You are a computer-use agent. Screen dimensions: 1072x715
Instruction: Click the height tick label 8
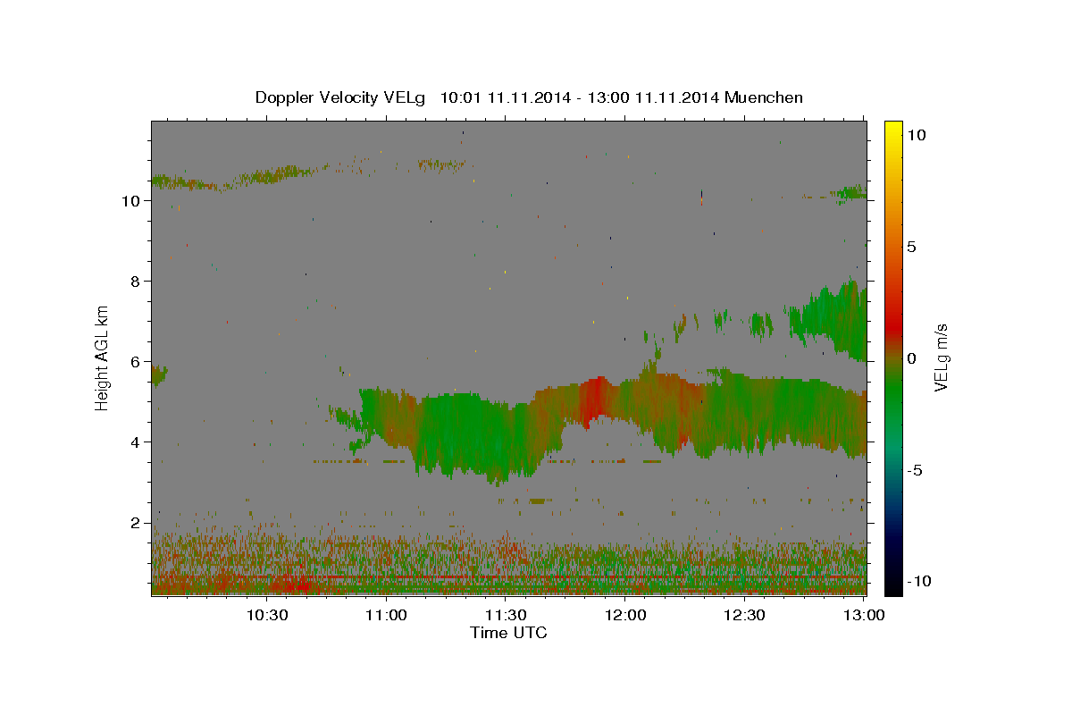136,282
